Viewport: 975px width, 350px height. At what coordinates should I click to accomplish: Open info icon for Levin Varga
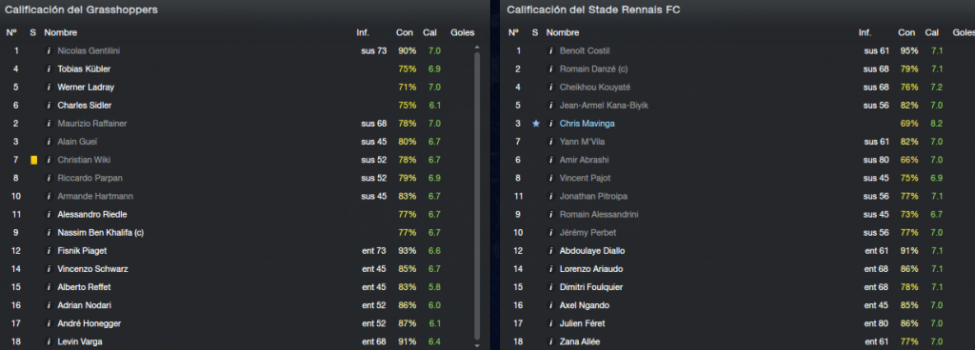pyautogui.click(x=49, y=342)
